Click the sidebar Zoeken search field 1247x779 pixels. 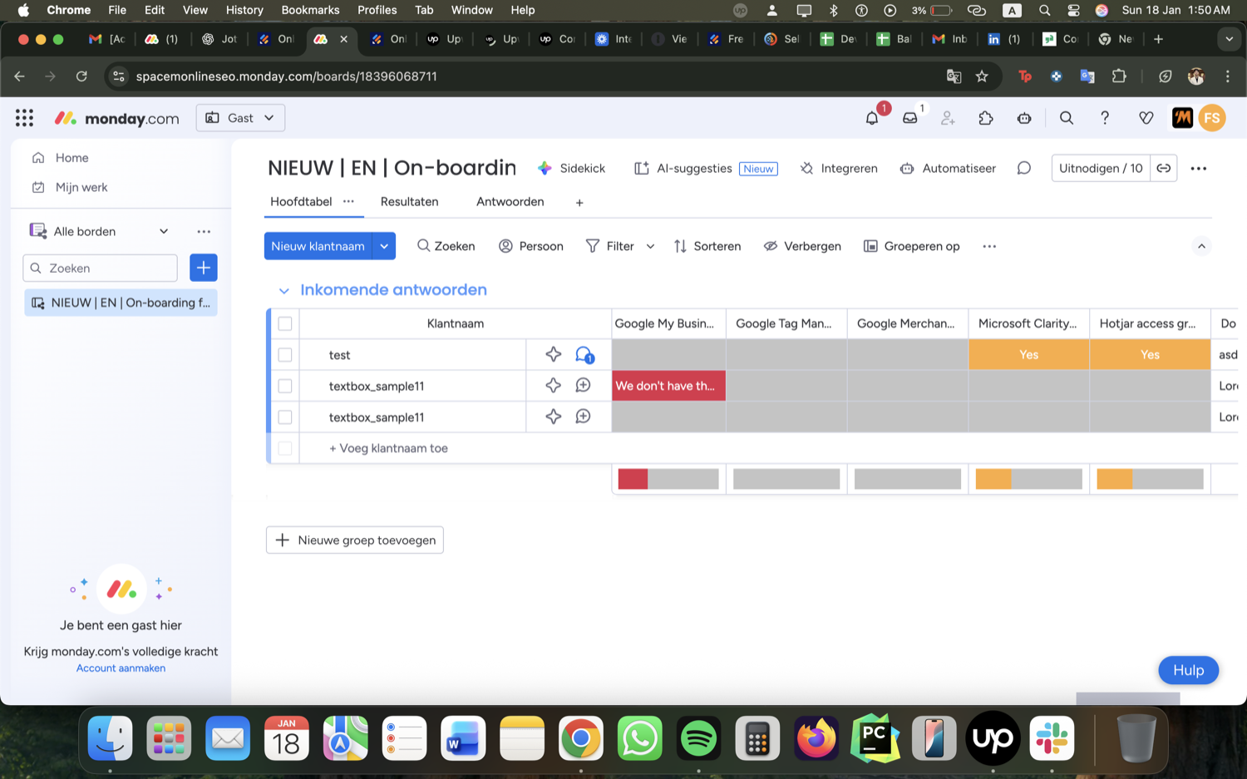(x=100, y=268)
